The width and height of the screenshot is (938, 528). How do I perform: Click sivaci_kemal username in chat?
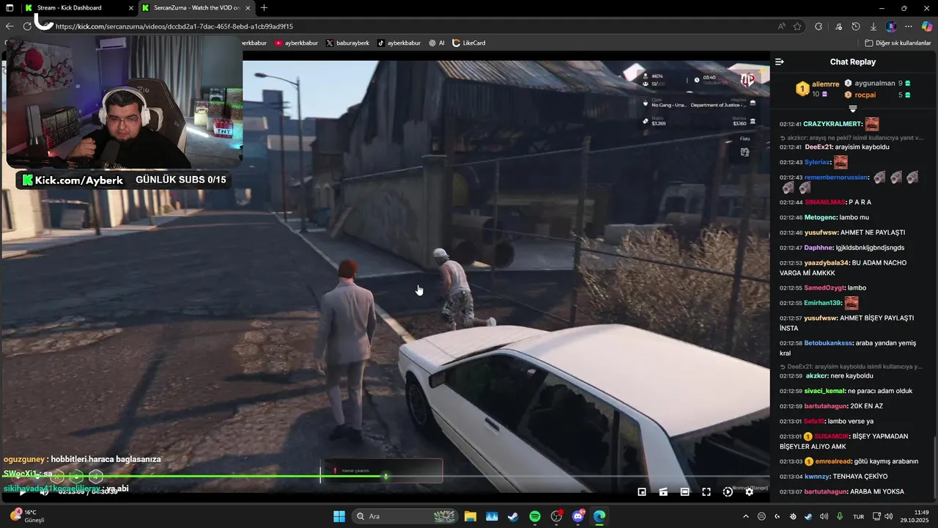[824, 391]
